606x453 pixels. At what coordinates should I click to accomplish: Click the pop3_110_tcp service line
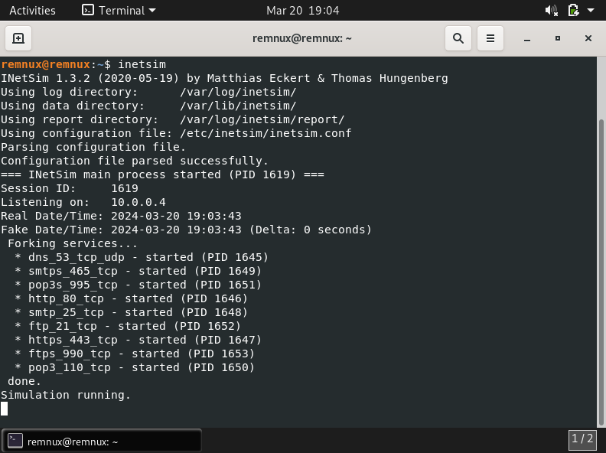pos(134,367)
